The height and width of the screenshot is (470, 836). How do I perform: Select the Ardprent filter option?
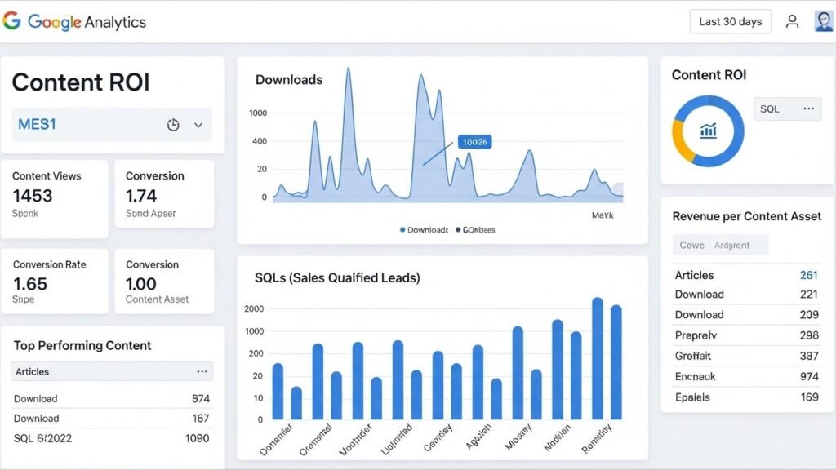pyautogui.click(x=732, y=245)
